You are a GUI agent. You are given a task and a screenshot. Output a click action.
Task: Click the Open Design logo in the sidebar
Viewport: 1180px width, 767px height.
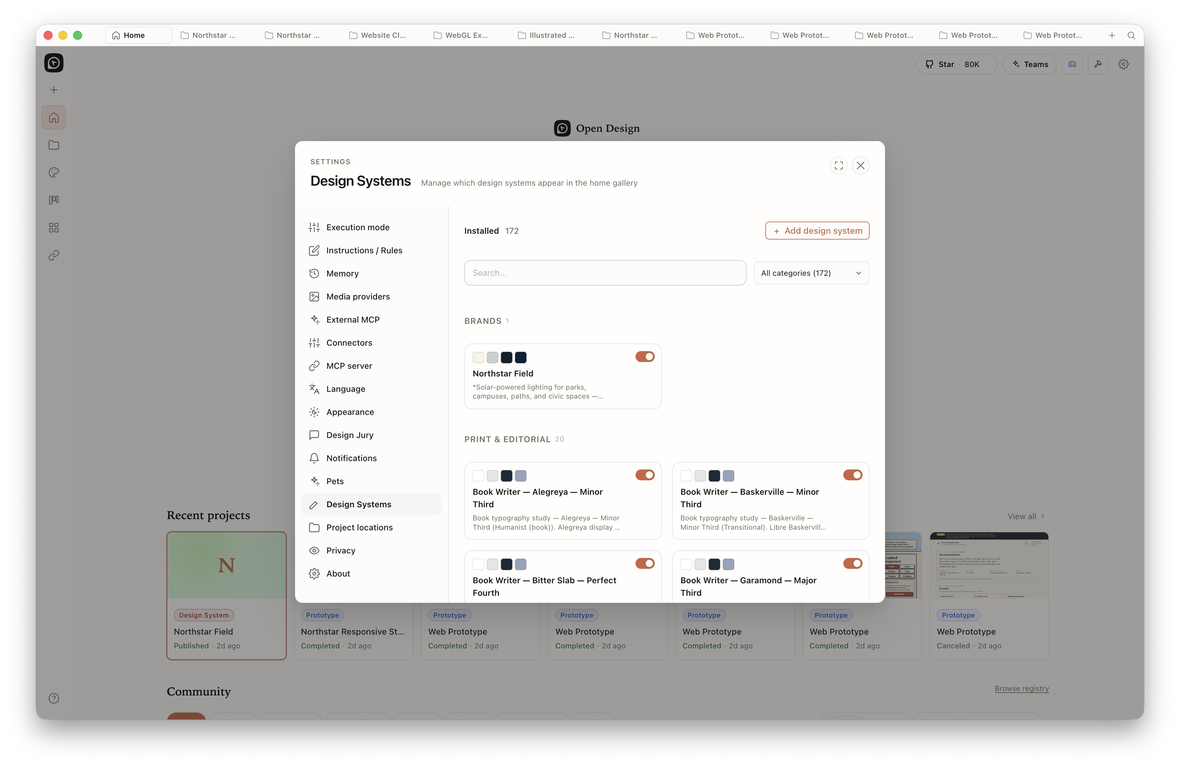54,63
